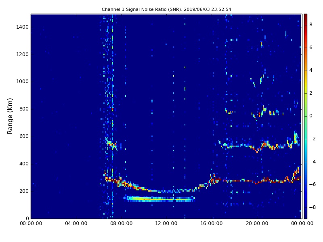Image resolution: width=323 pixels, height=242 pixels.
Task: Click the 16:00:00 time axis label
Action: [212, 223]
